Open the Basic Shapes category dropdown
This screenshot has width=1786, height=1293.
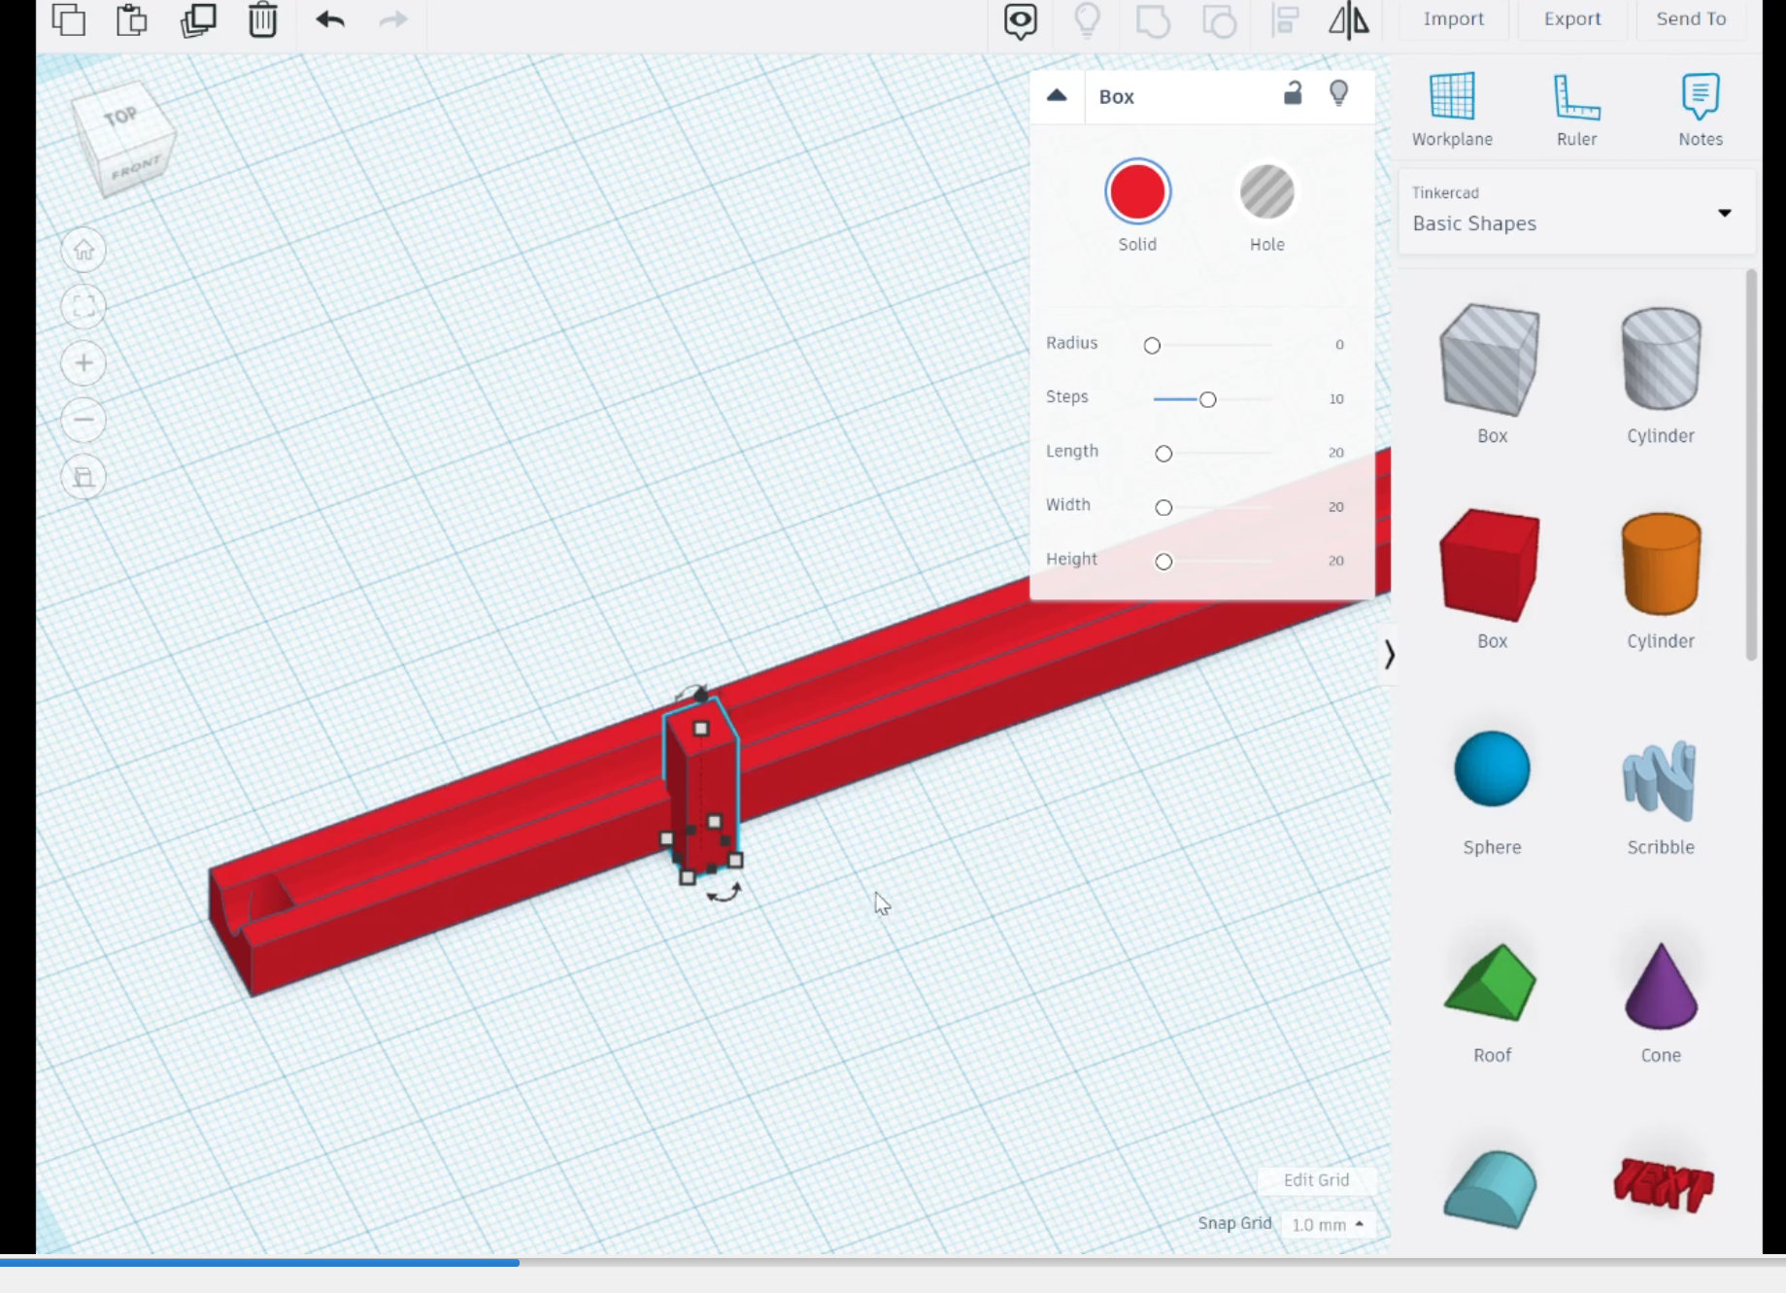coord(1576,212)
